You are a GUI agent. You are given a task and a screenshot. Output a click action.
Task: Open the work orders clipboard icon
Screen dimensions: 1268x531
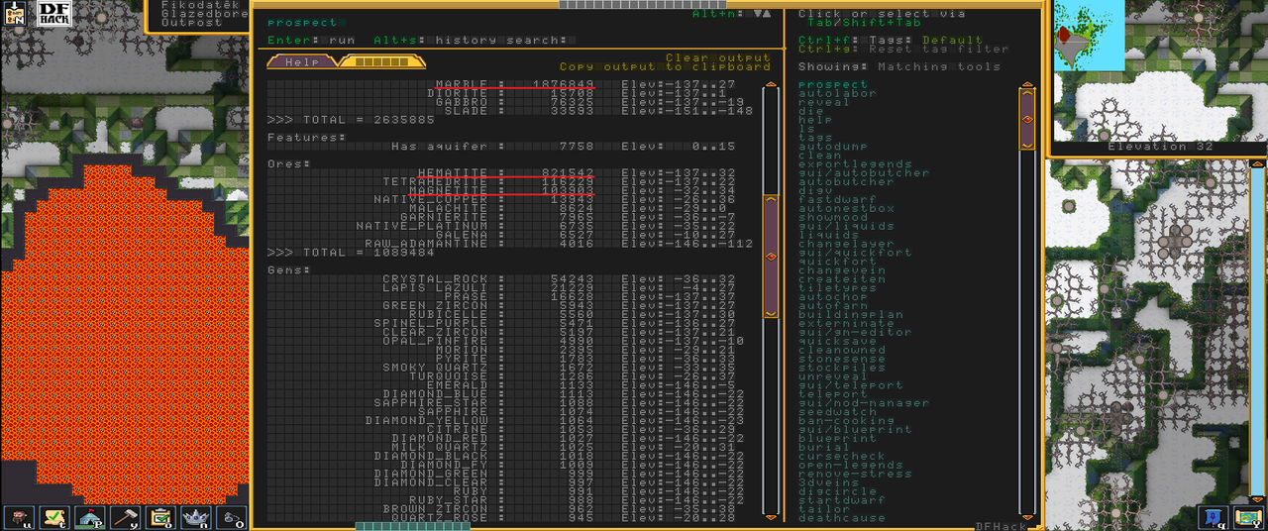161,516
